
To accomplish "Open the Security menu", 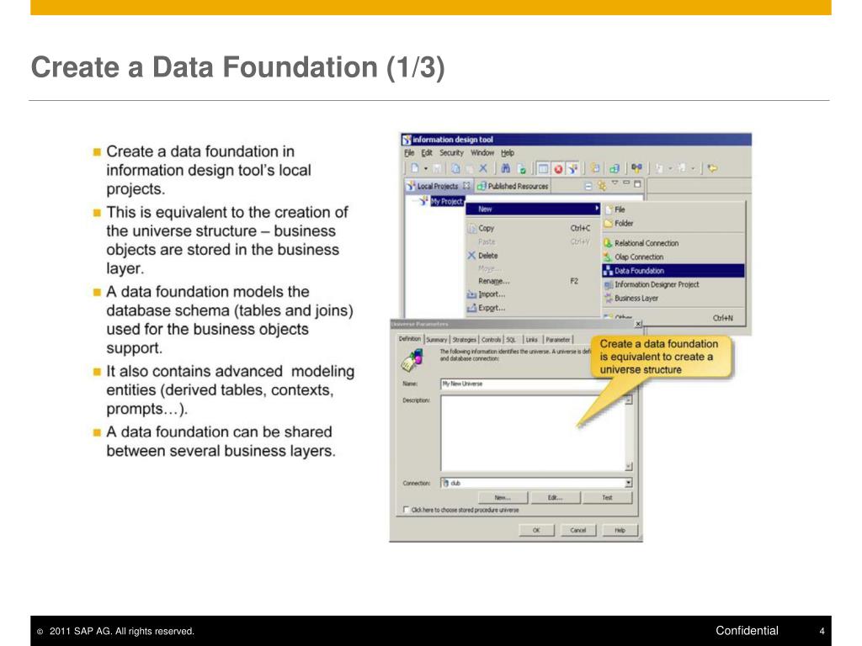I will [x=451, y=153].
